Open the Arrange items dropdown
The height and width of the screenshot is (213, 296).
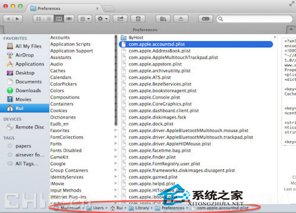click(x=85, y=19)
